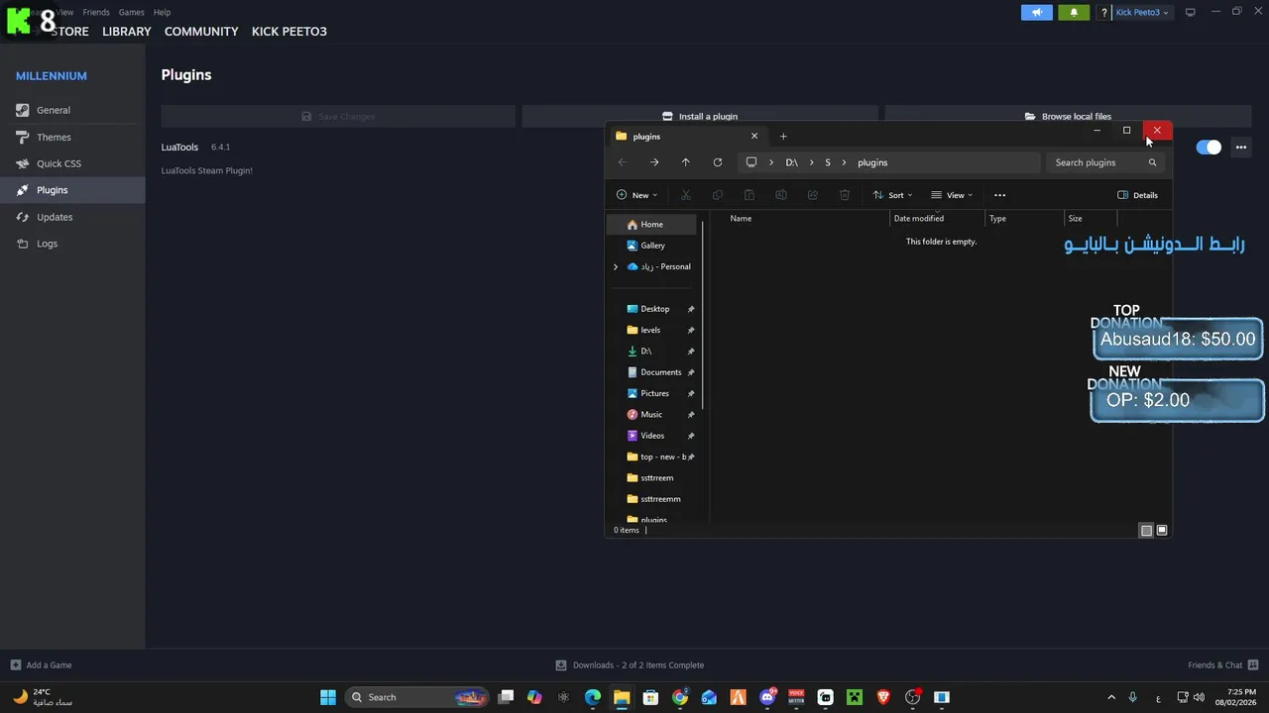Screen dimensions: 1269x713
Task: Open Desktop in quick access
Action: click(654, 309)
